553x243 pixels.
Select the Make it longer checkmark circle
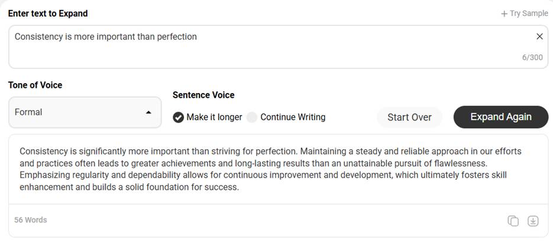pos(178,117)
